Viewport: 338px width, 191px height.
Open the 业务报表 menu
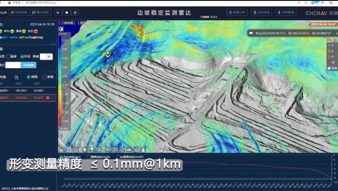tap(261, 13)
